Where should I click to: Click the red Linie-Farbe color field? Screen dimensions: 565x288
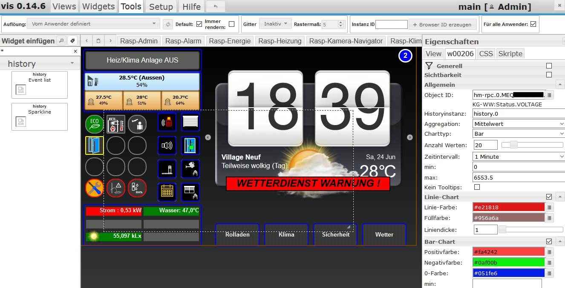[x=508, y=207]
